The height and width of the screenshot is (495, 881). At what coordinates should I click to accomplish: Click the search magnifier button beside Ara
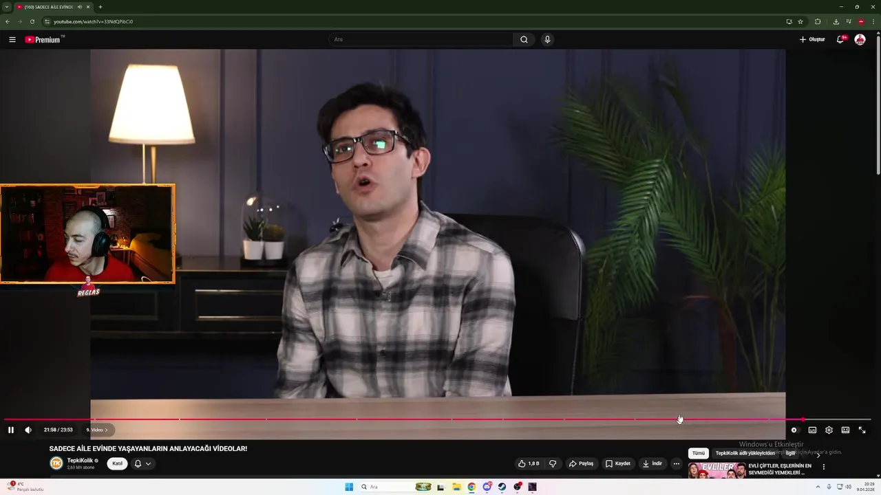524,40
